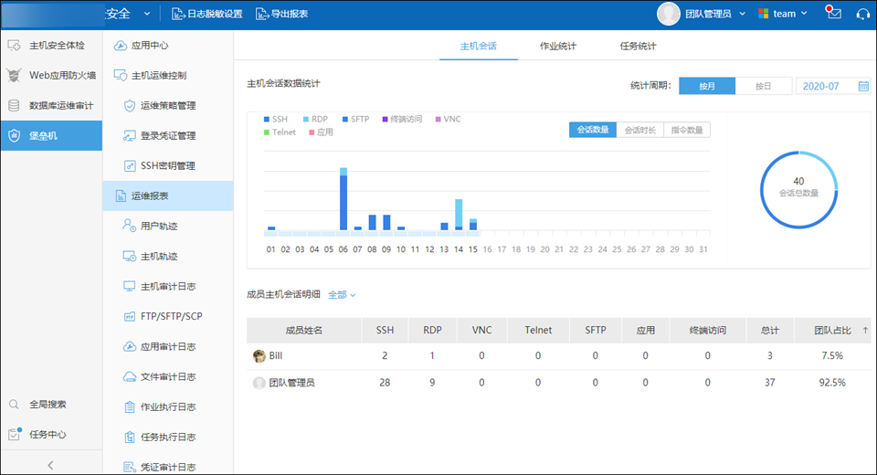
Task: Open the 日志脱敏设置 log masking settings
Action: tap(207, 14)
